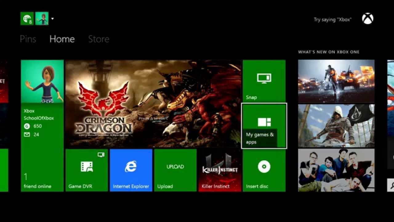Select the Insert disc tile

click(x=264, y=170)
